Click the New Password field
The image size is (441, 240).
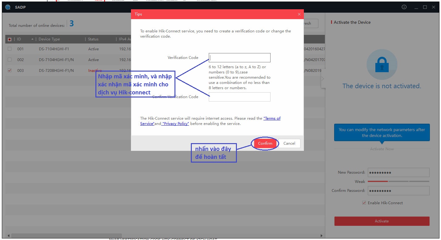[x=398, y=172]
